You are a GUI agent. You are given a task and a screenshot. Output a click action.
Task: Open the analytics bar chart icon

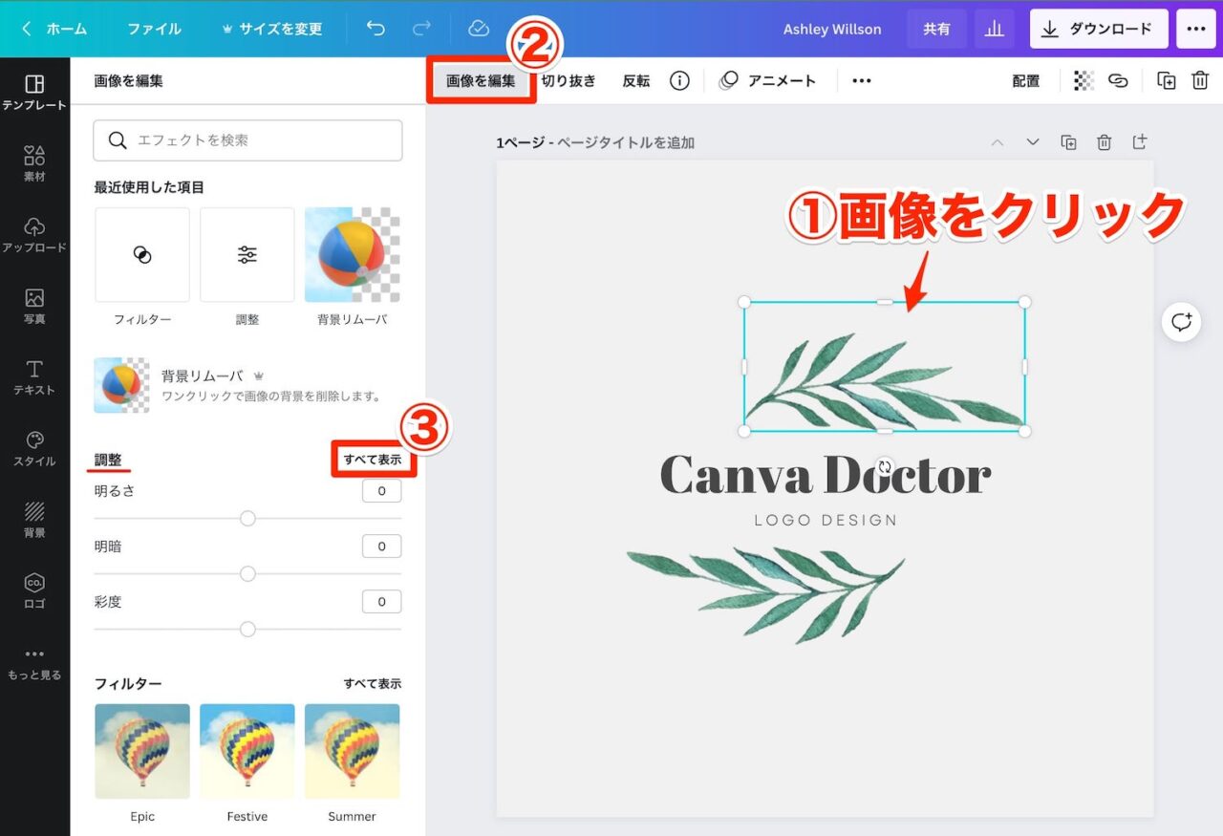point(995,29)
